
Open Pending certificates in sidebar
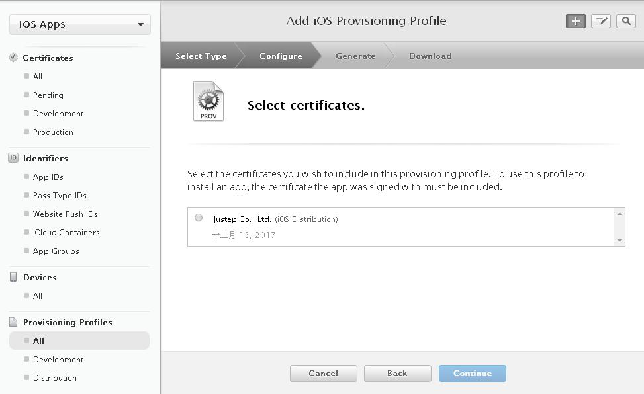[x=48, y=95]
